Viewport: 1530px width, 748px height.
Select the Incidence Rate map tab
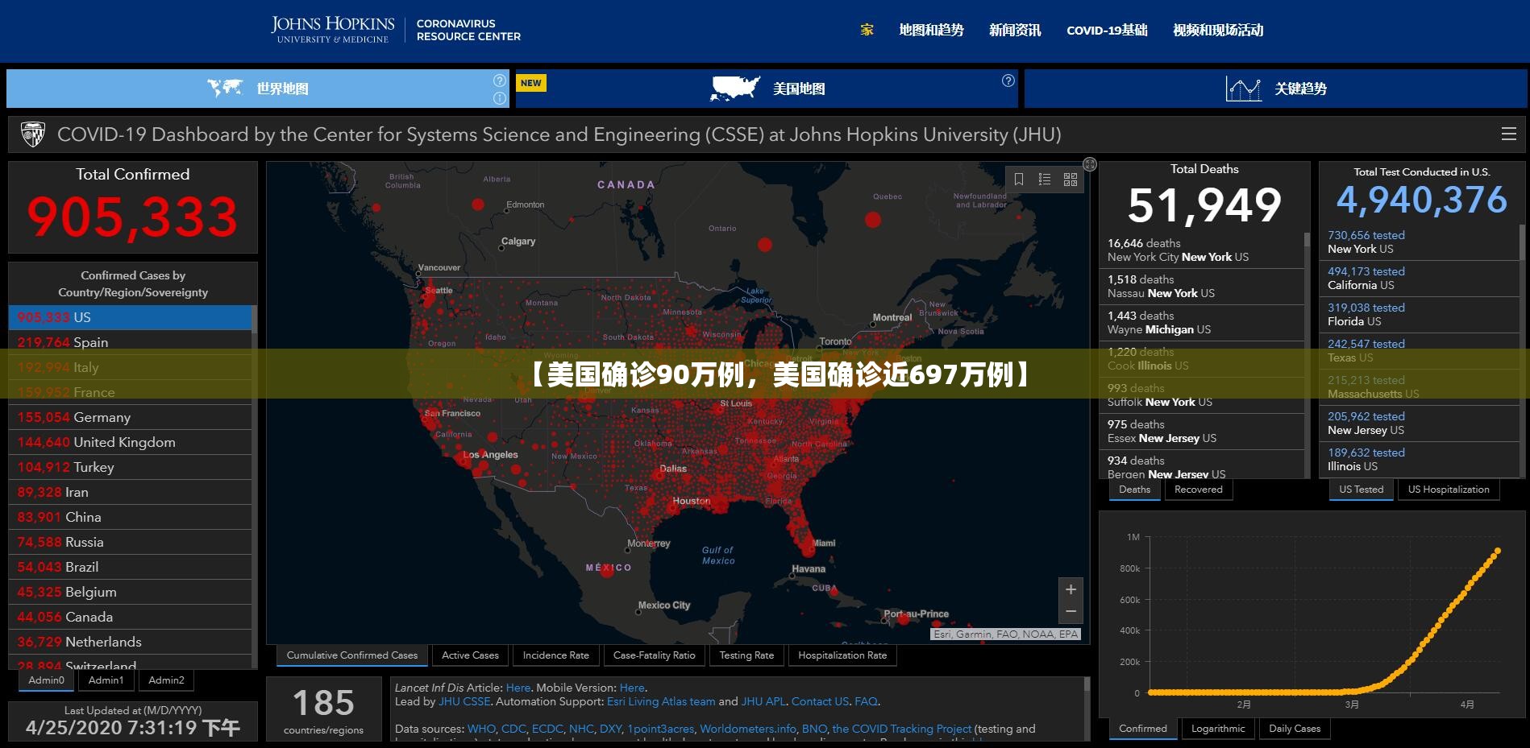click(x=556, y=655)
